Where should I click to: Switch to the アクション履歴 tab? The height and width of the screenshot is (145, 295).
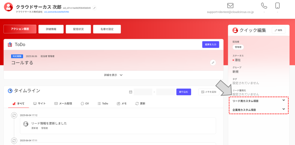20,29
